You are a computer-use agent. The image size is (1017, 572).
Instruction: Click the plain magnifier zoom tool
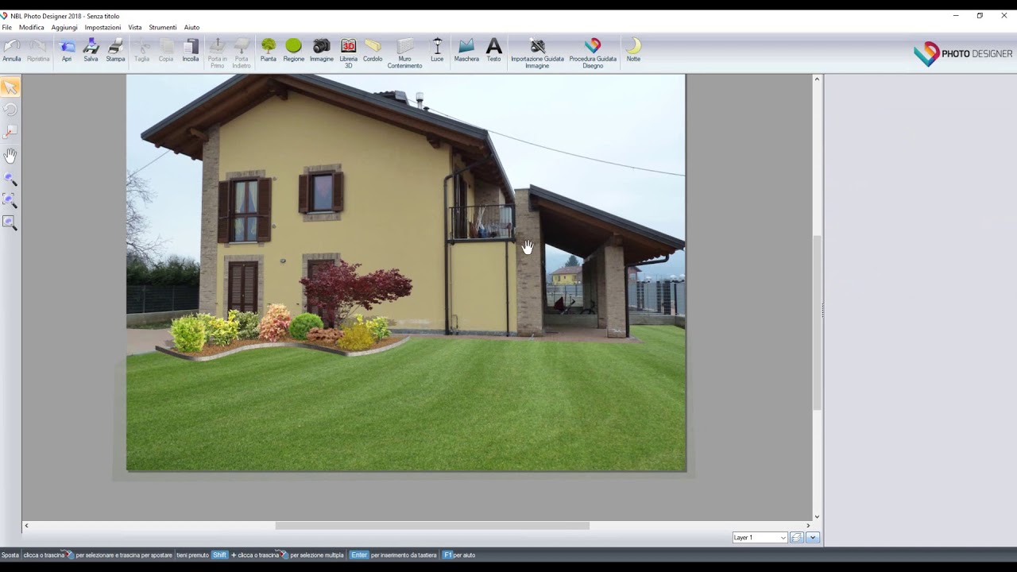10,180
